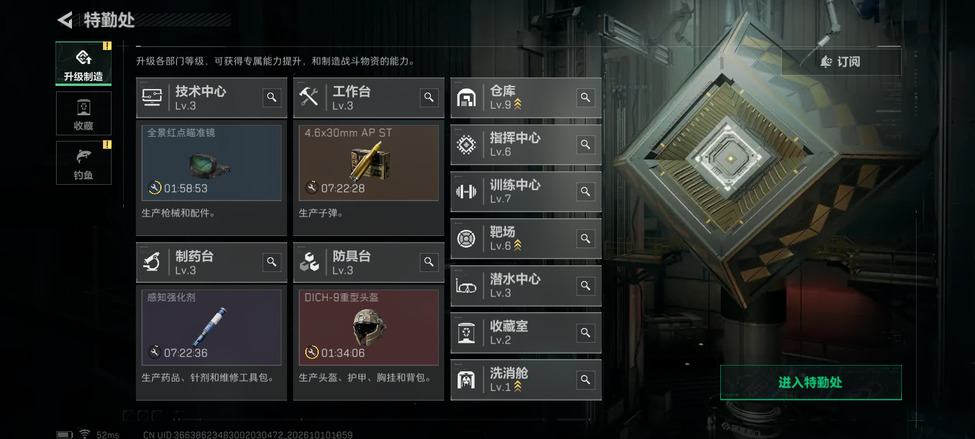Click the back arrow next to 特勤处
The width and height of the screenshot is (975, 439).
(65, 20)
